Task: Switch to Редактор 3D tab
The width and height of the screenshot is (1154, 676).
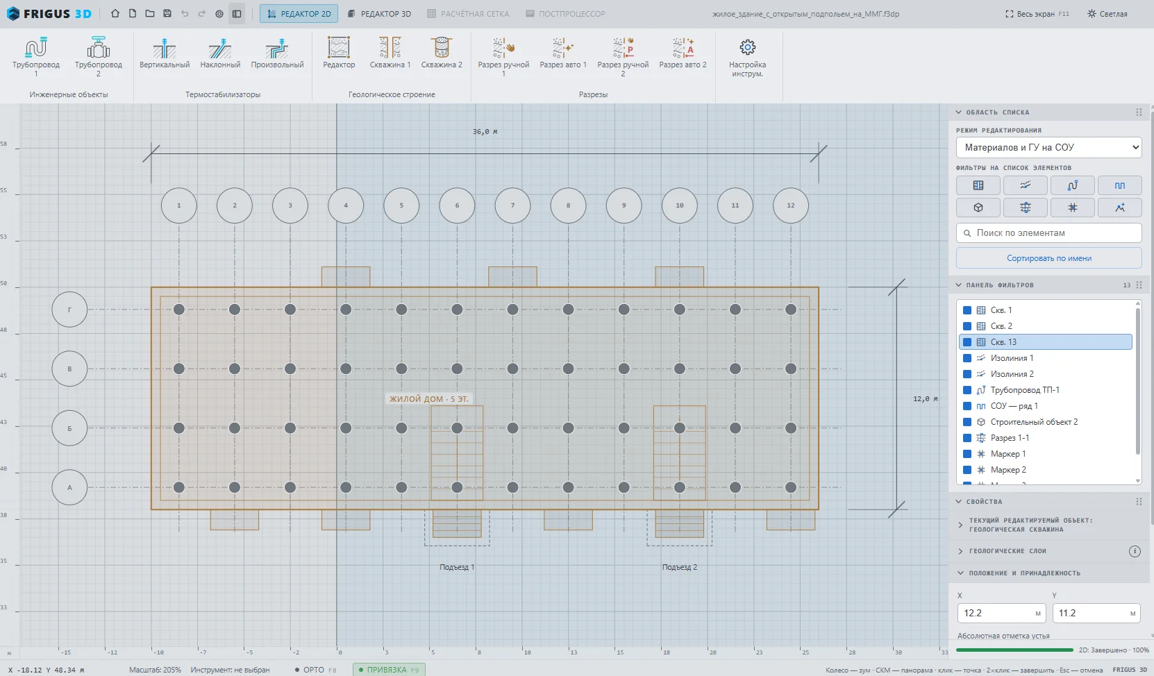Action: (380, 14)
